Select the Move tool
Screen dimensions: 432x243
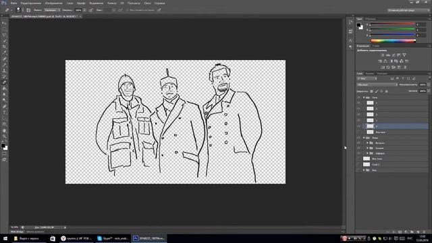pos(4,23)
